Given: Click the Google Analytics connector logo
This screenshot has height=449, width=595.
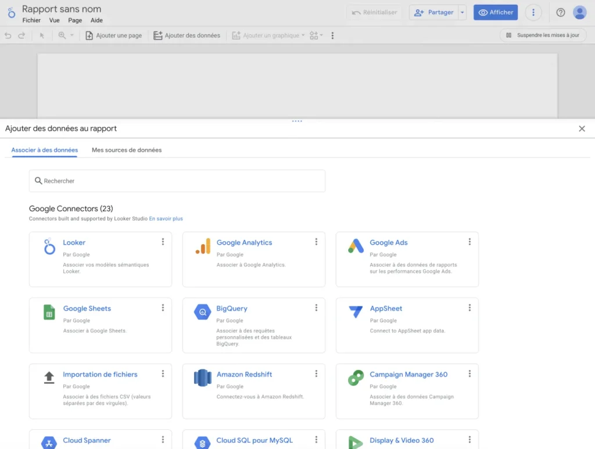Looking at the screenshot, I should 203,246.
